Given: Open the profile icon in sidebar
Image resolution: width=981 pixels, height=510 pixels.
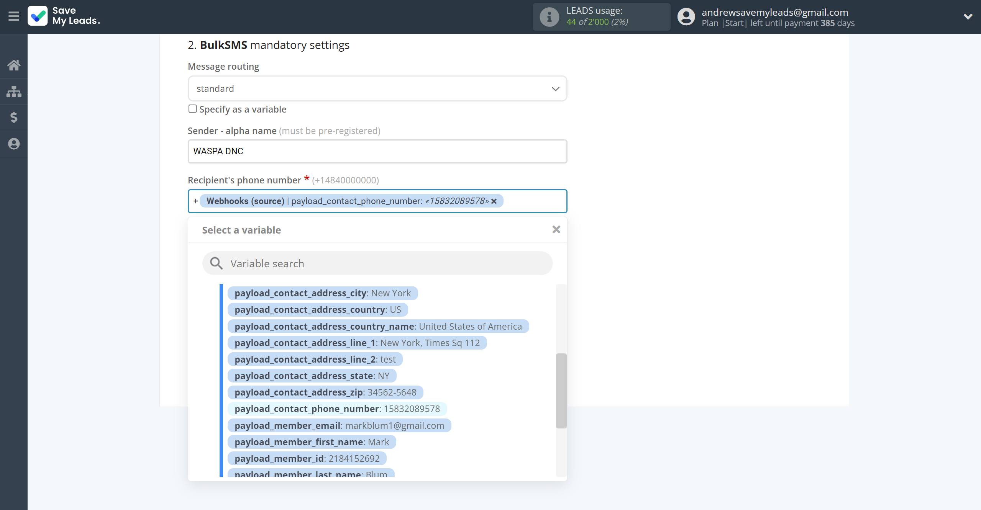Looking at the screenshot, I should 14,144.
